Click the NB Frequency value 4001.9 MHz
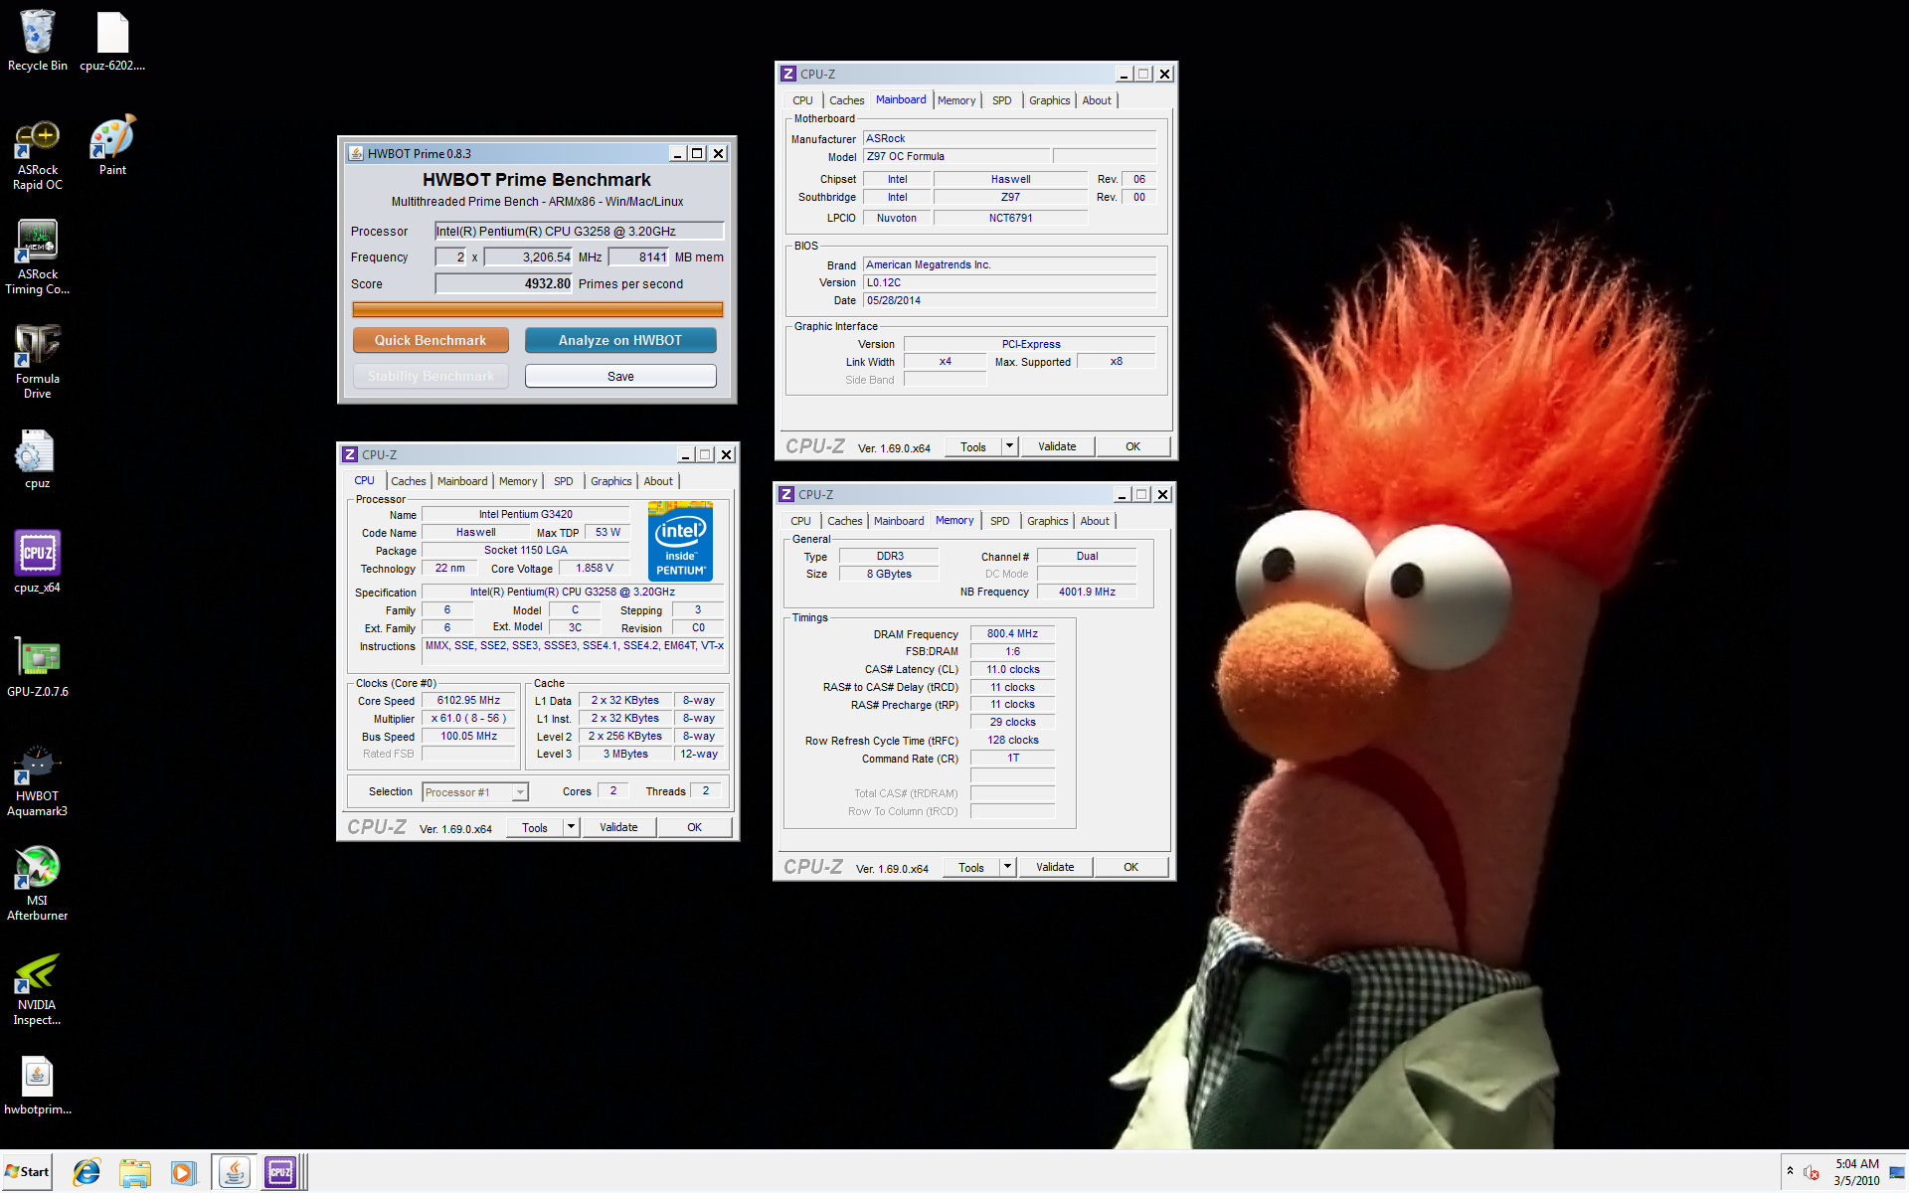This screenshot has width=1909, height=1193. [1087, 592]
